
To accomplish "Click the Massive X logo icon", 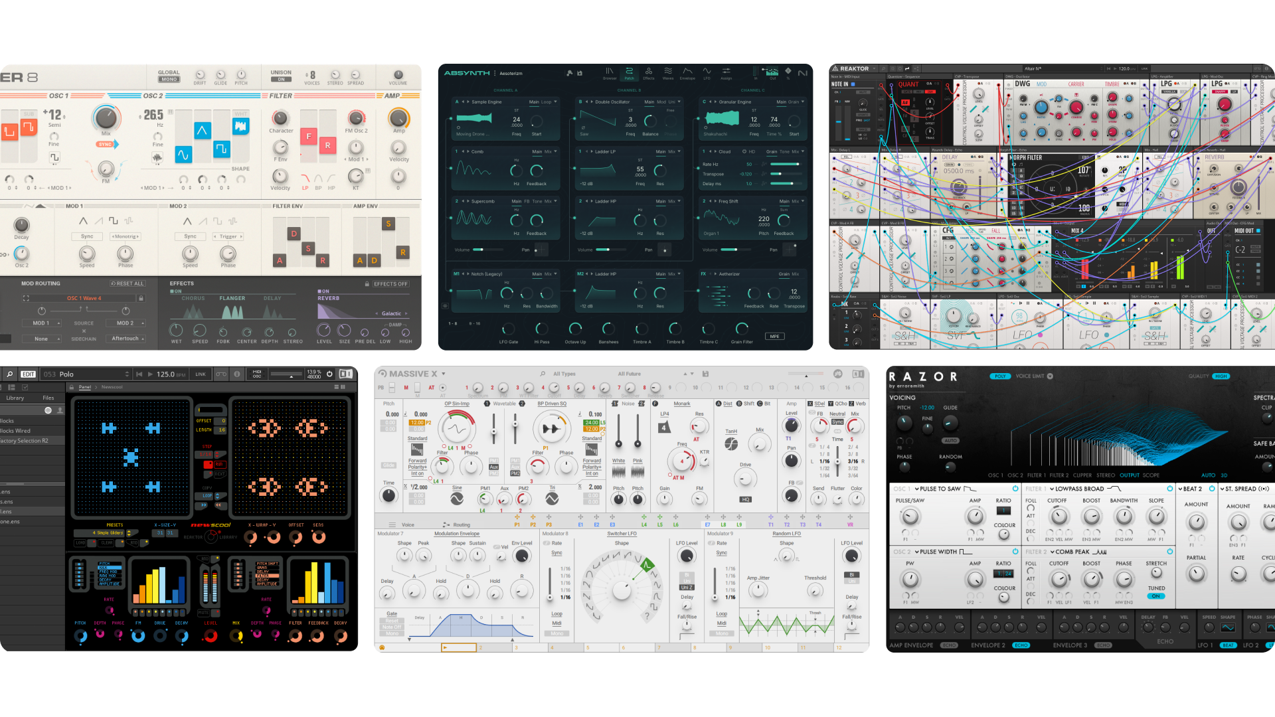I will [x=382, y=374].
